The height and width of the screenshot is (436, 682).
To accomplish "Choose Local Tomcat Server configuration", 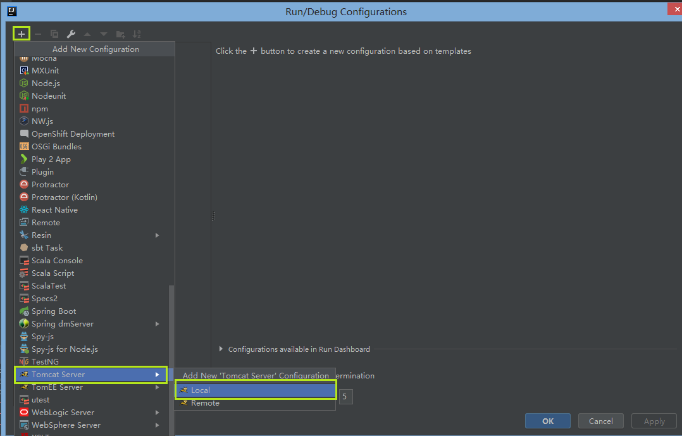I will [x=256, y=390].
